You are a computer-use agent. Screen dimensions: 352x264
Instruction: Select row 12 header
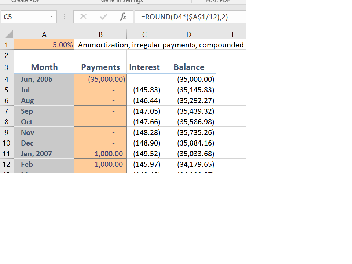(7, 164)
